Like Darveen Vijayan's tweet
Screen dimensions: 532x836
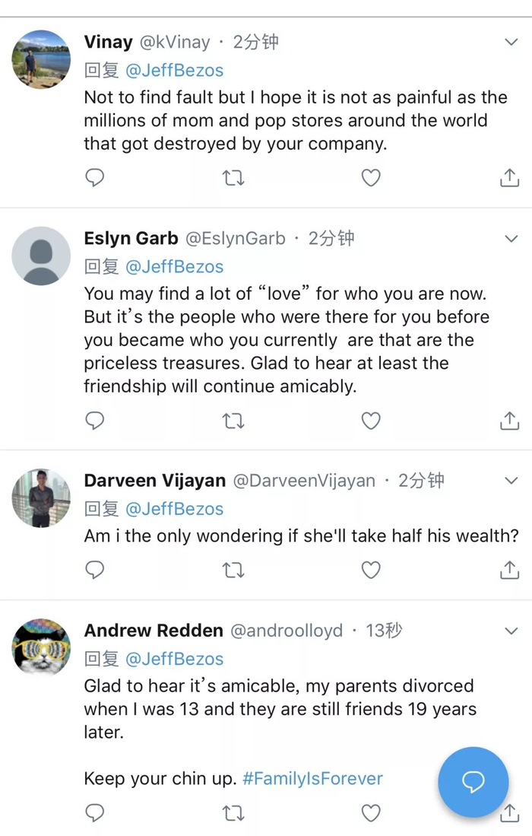pos(370,570)
